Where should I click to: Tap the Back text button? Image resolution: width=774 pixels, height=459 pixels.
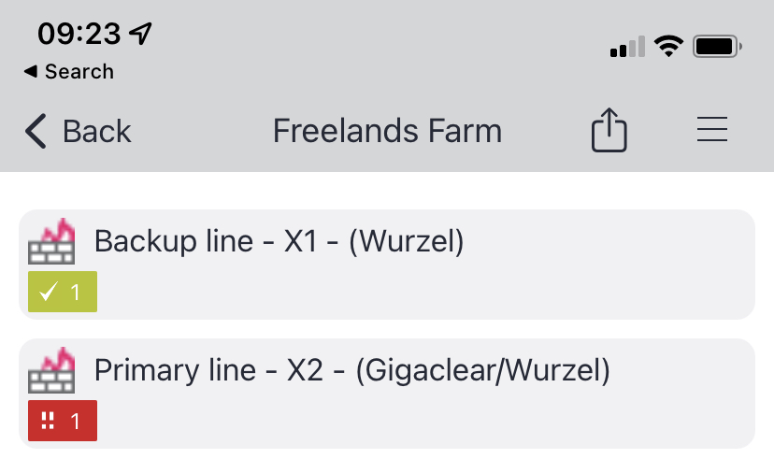pyautogui.click(x=96, y=131)
